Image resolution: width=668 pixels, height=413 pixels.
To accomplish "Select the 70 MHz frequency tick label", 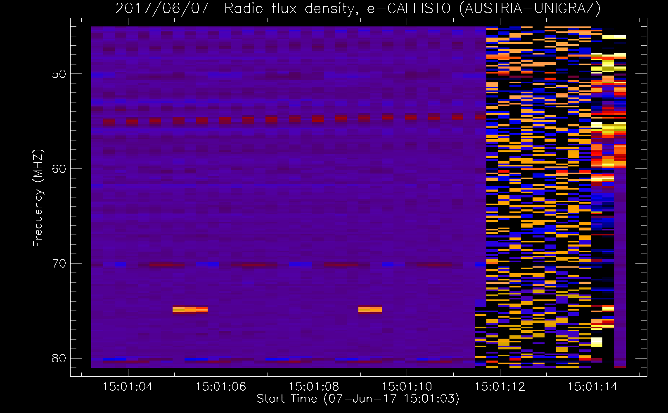I will (59, 263).
